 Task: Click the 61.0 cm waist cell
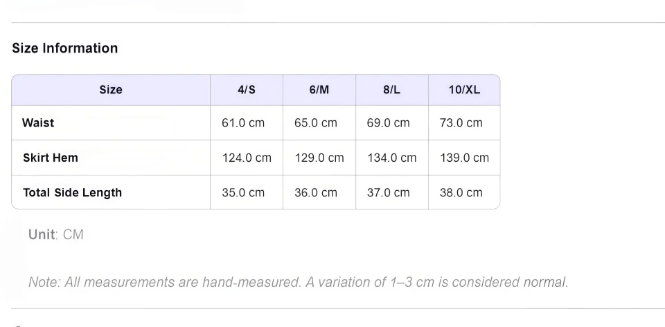point(247,123)
